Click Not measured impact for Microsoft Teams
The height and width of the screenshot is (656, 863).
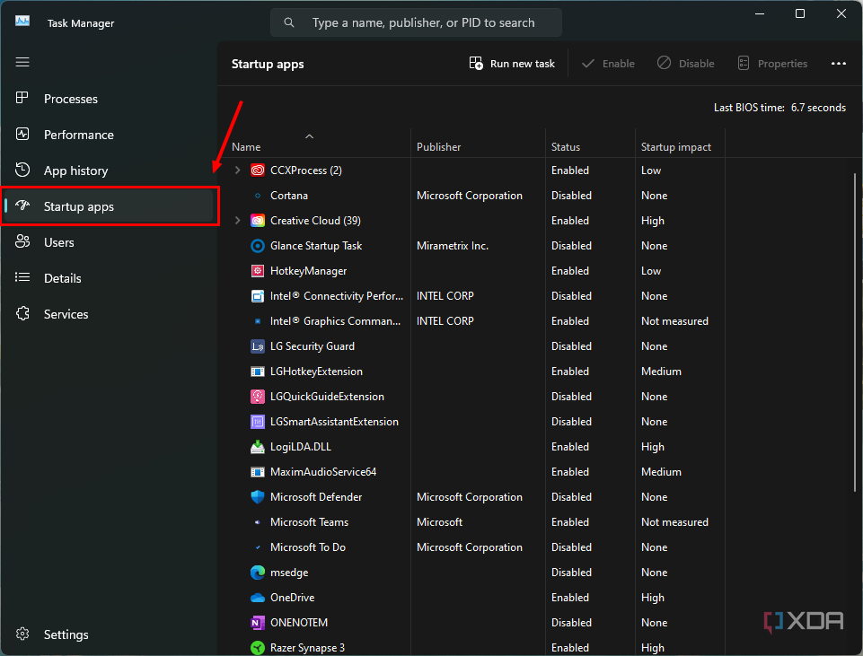674,522
